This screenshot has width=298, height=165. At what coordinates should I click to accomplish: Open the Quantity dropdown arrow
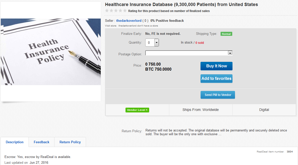click(x=157, y=43)
